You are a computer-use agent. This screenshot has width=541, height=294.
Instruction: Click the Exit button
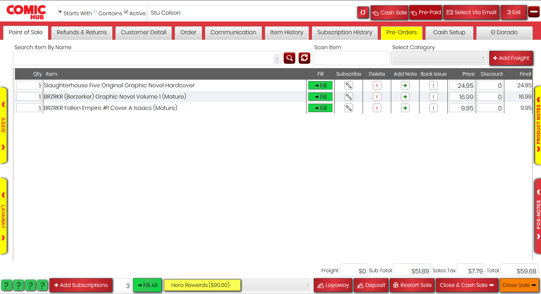click(x=514, y=12)
